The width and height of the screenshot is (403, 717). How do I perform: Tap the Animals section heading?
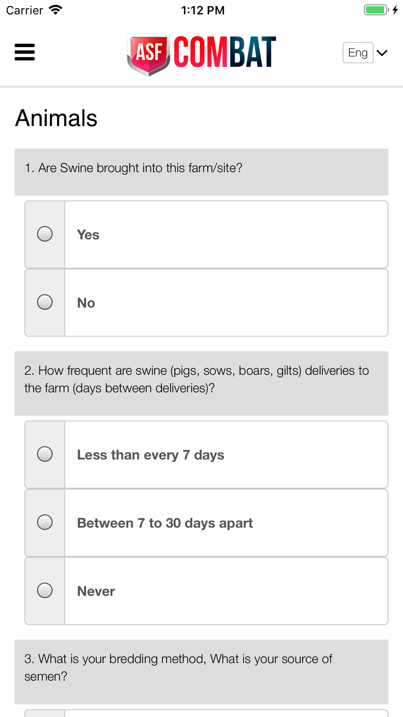click(56, 118)
